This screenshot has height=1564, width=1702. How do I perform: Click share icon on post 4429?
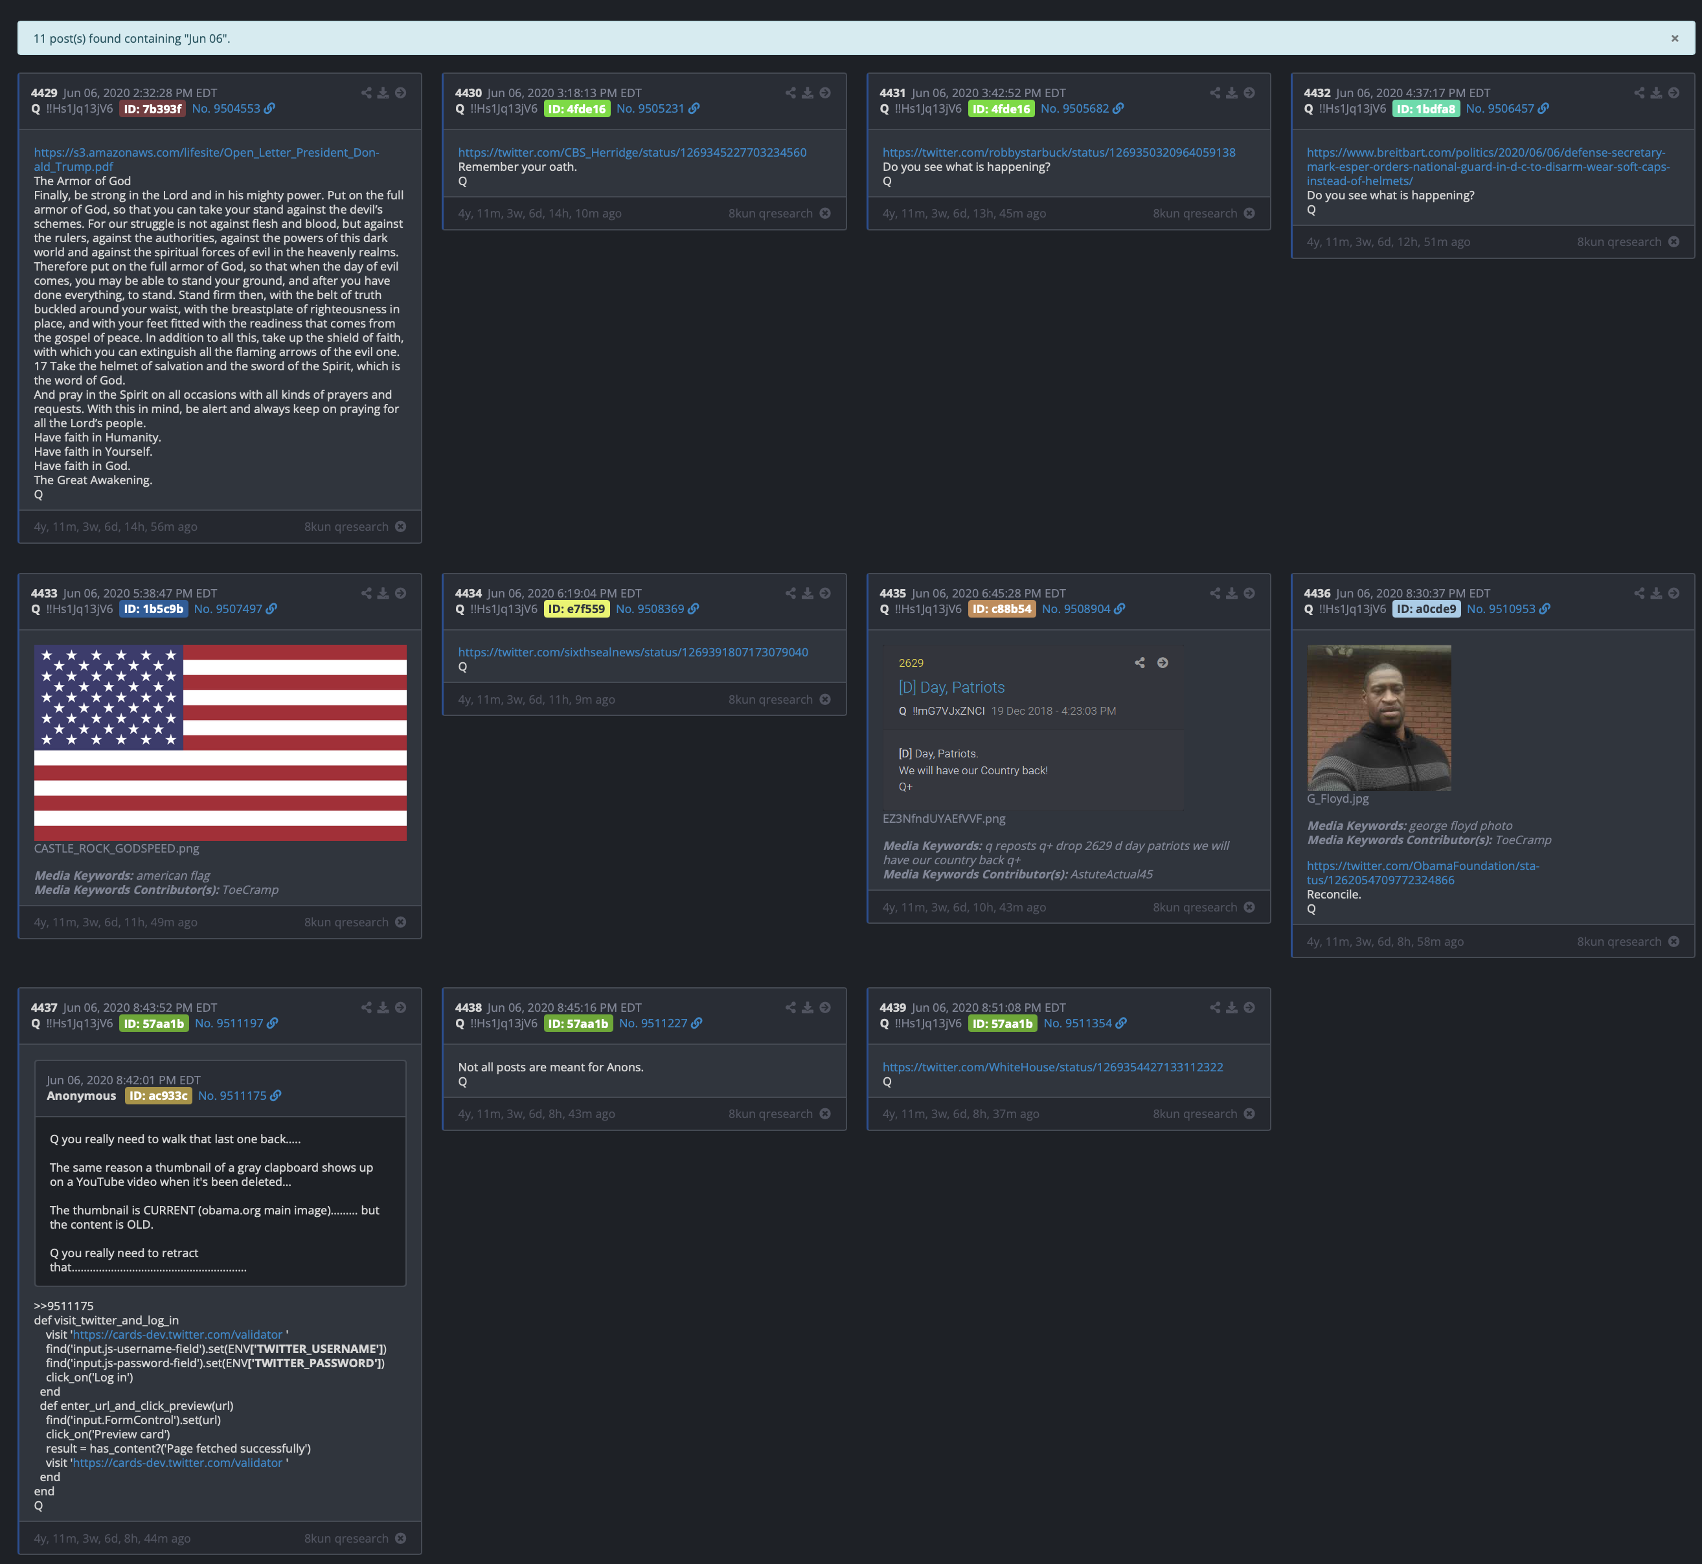coord(367,93)
